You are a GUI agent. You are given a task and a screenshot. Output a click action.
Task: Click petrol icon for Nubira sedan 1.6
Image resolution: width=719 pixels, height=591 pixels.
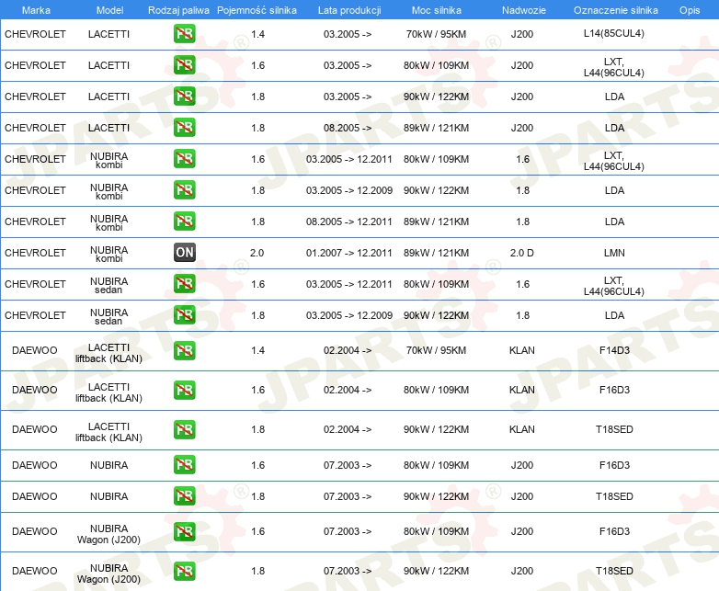coord(184,284)
